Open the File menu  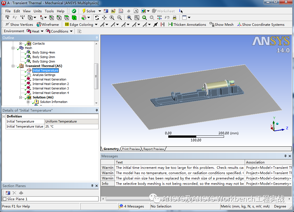click(x=8, y=11)
